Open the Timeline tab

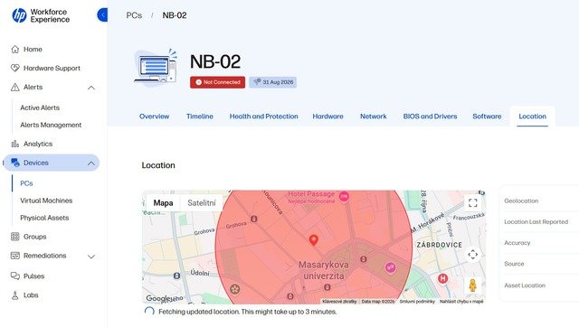tap(200, 117)
